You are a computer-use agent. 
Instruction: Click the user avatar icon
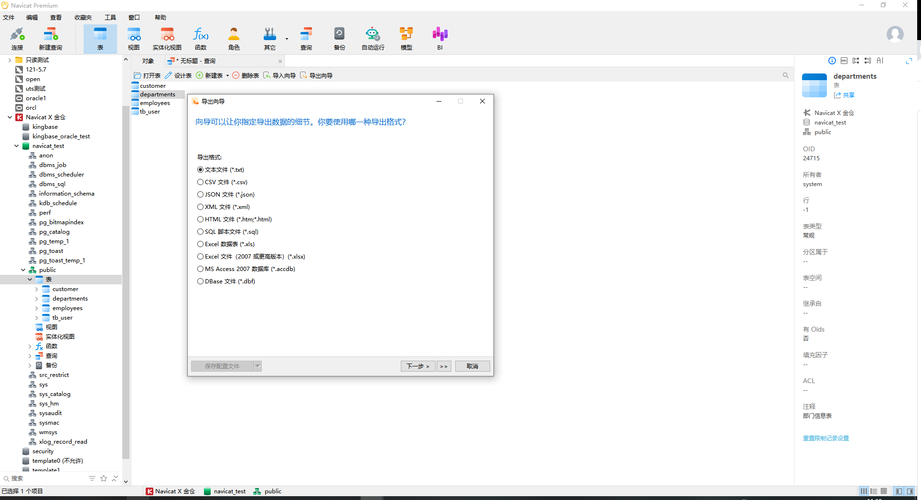pos(895,34)
